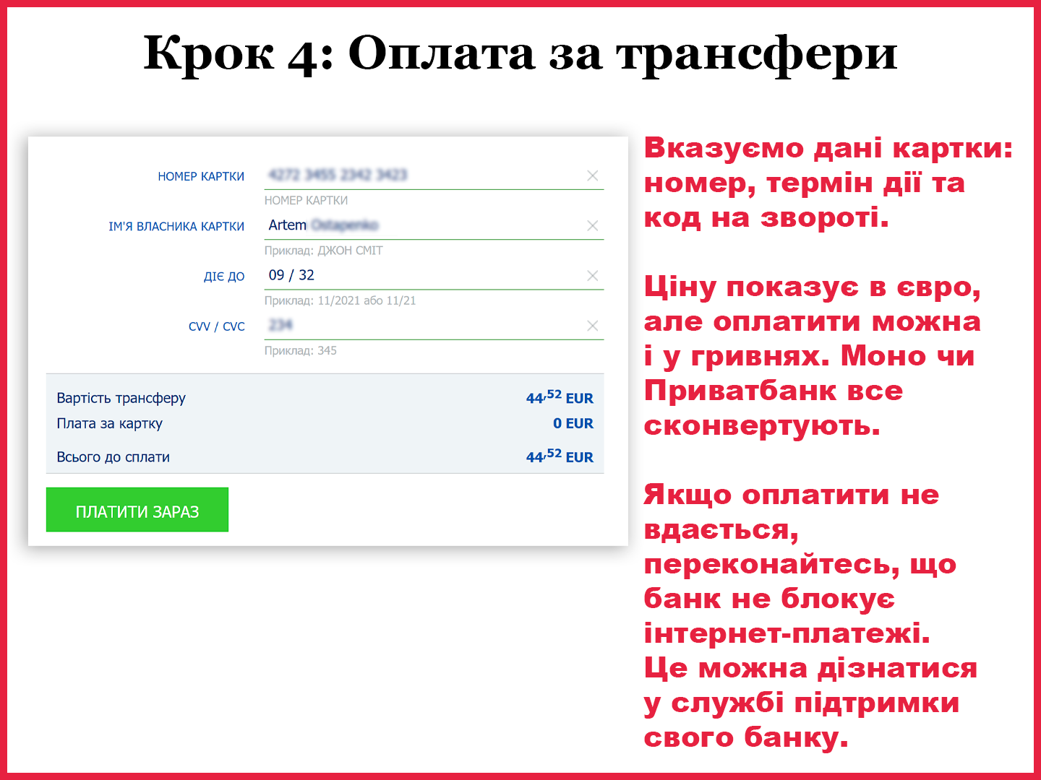Click the transfer cost 44,52 EUR value

coord(560,396)
